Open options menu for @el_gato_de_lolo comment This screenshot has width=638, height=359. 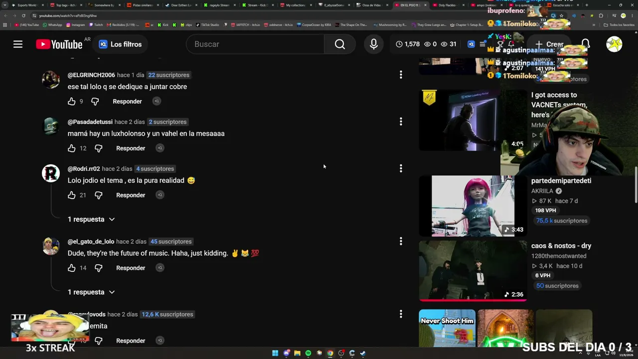pyautogui.click(x=401, y=241)
